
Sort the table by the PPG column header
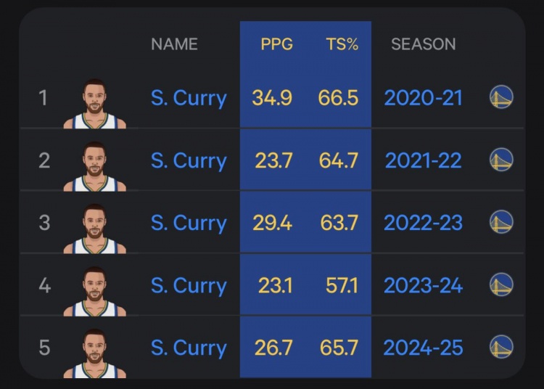tap(276, 44)
